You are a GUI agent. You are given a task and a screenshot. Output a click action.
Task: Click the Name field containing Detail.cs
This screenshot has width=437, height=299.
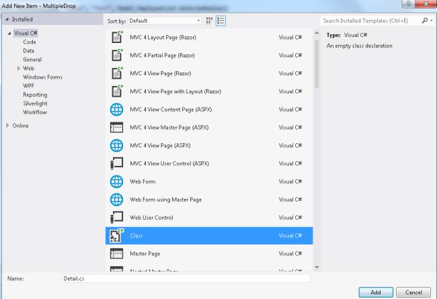(186, 278)
